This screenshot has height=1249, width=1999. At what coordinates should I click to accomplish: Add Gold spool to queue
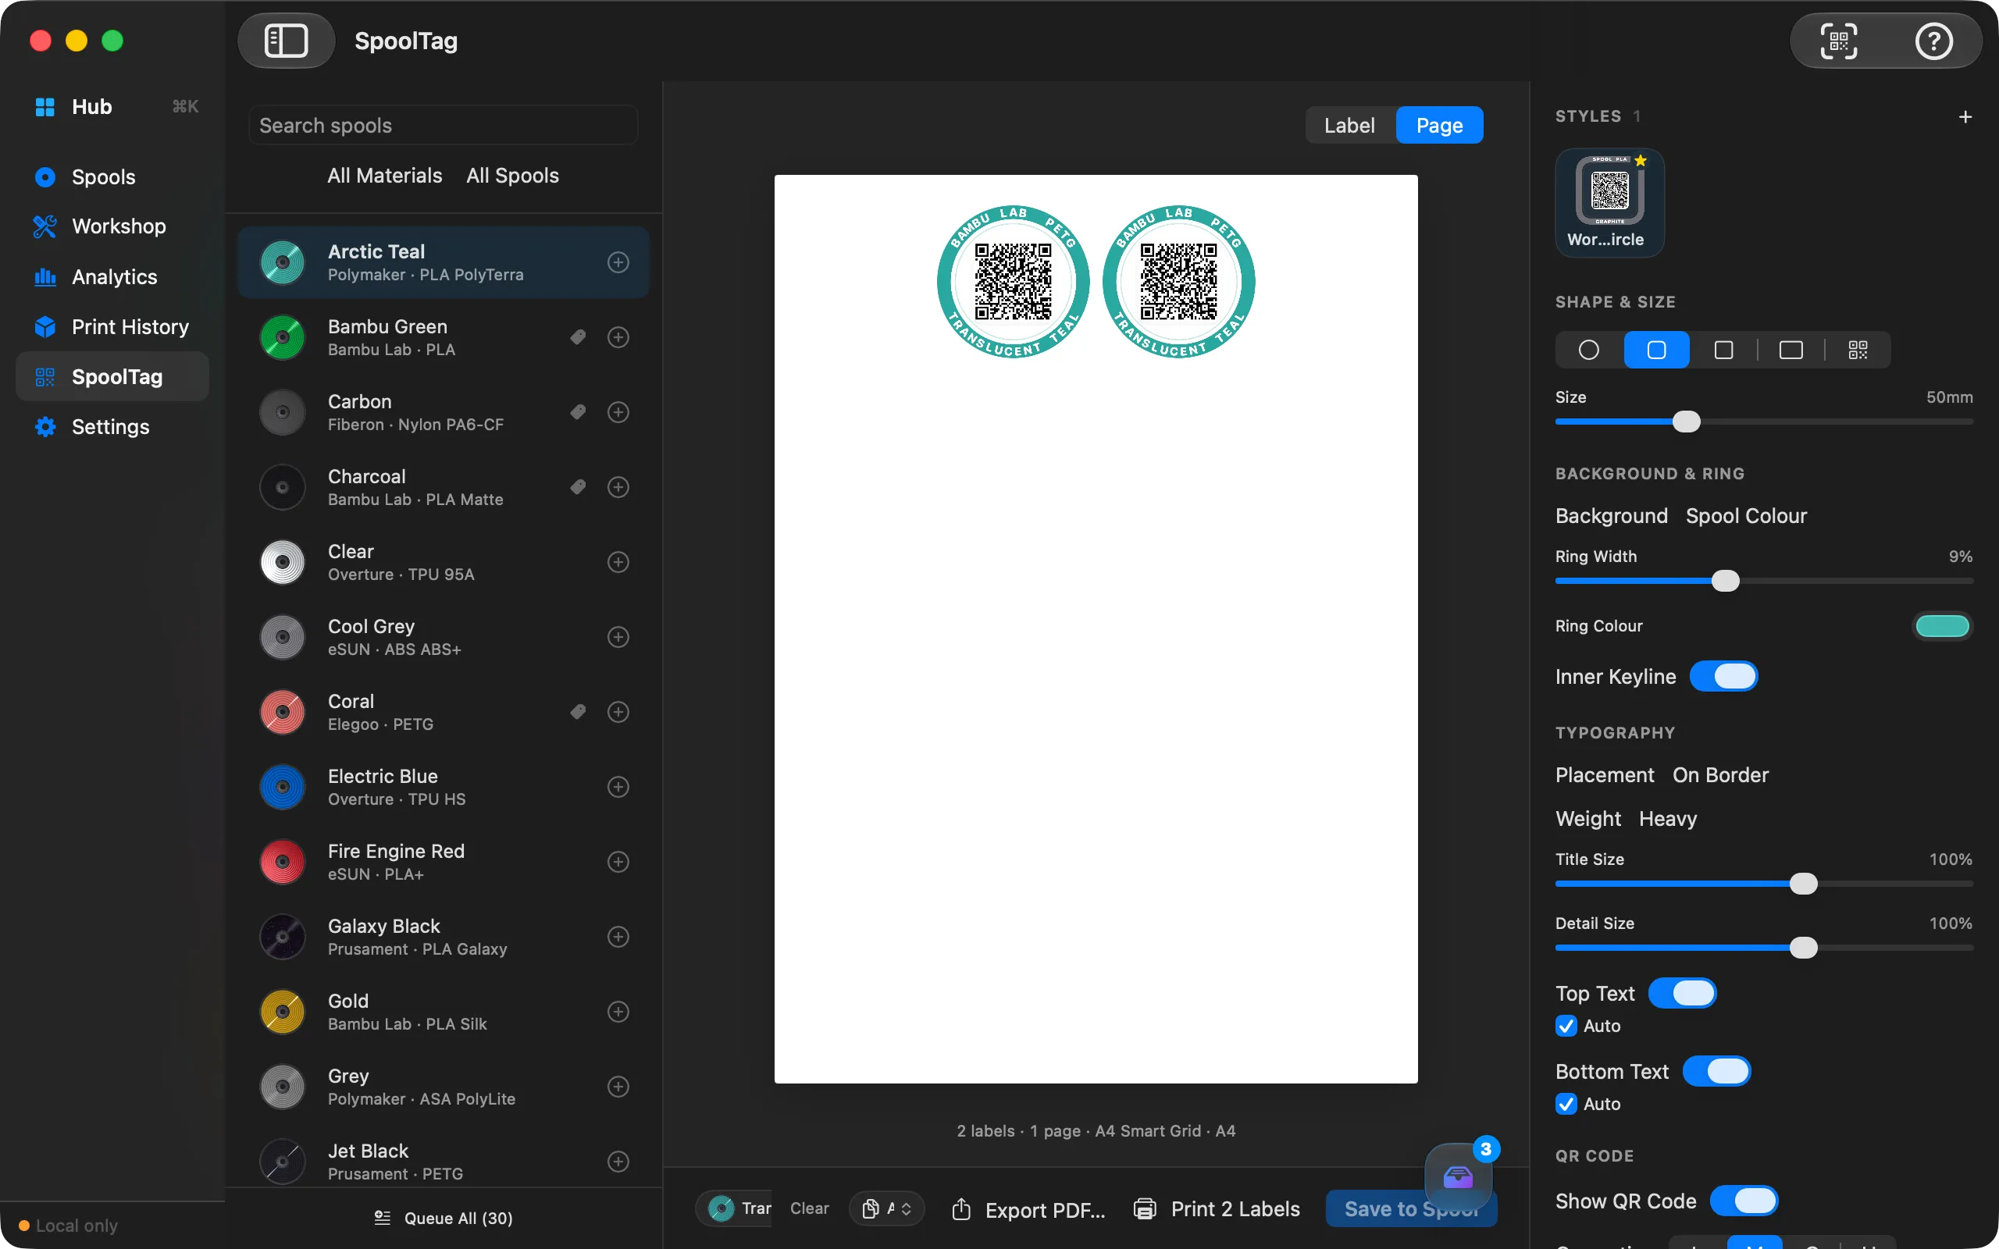(618, 1012)
